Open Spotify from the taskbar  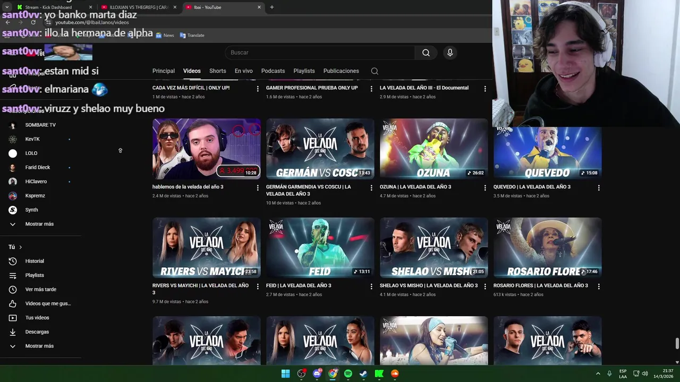pyautogui.click(x=348, y=374)
